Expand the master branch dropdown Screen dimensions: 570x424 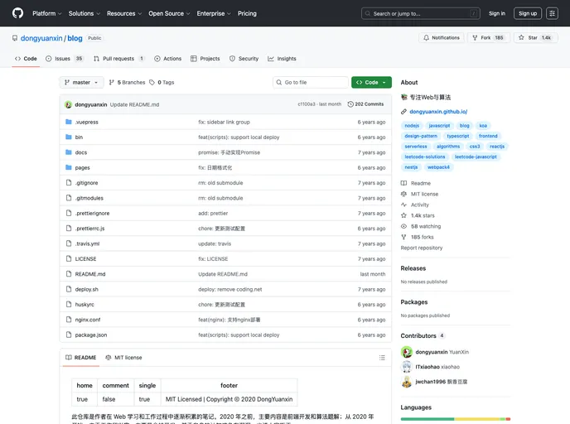pos(81,83)
